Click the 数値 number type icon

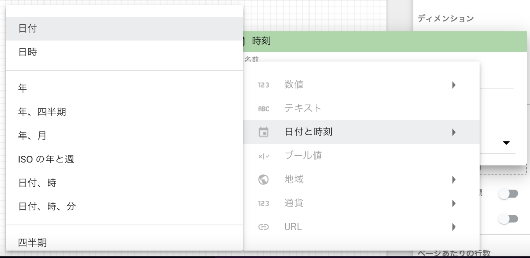tap(263, 85)
